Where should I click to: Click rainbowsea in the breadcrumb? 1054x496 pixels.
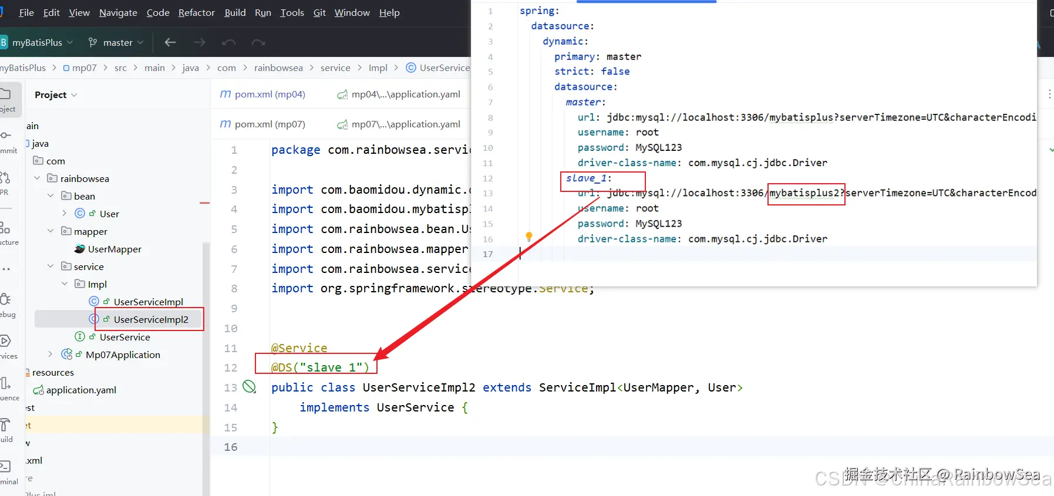tap(278, 68)
